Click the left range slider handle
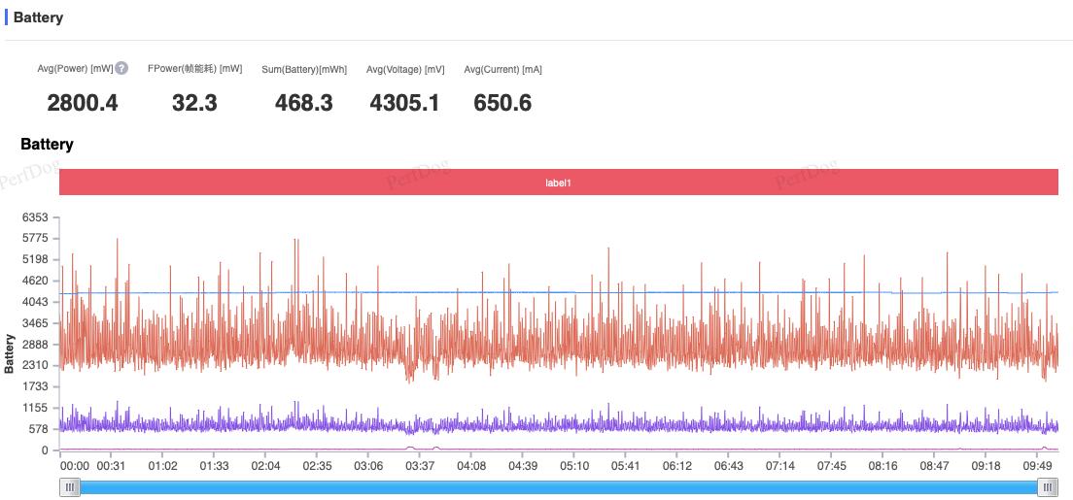Image resolution: width=1073 pixels, height=500 pixels. point(70,487)
